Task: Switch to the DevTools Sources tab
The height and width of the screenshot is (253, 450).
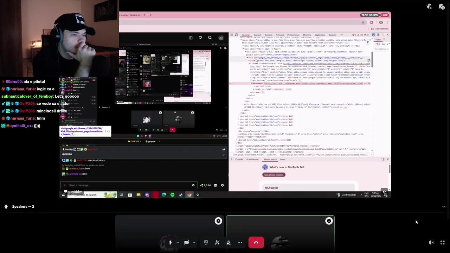Action: 269,35
